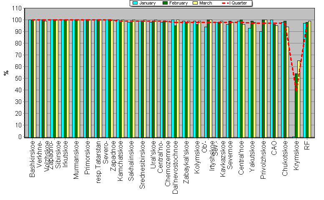The width and height of the screenshot is (324, 200).
Task: Click the % y-axis title
Action: (x=6, y=73)
